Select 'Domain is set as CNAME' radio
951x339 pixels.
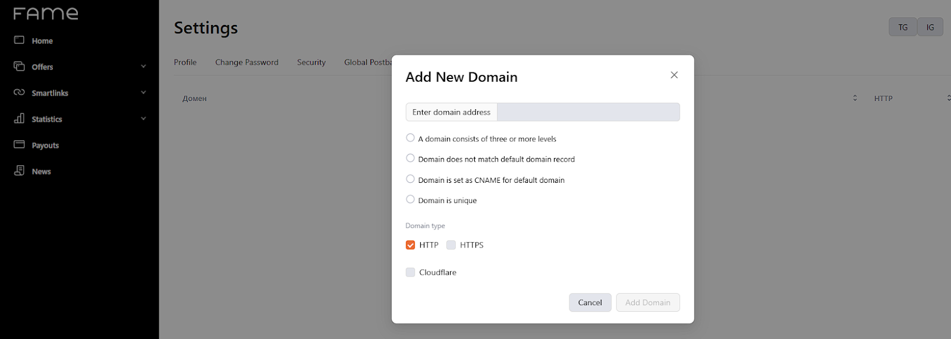point(410,179)
